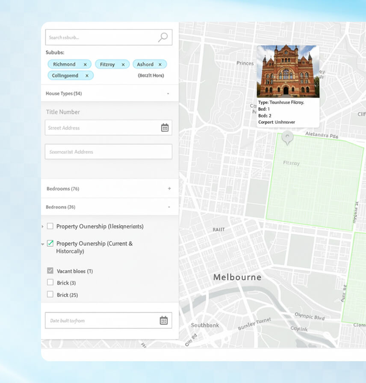Viewport: 366px width, 383px height.
Task: Click the search magnifier icon
Action: 163,37
